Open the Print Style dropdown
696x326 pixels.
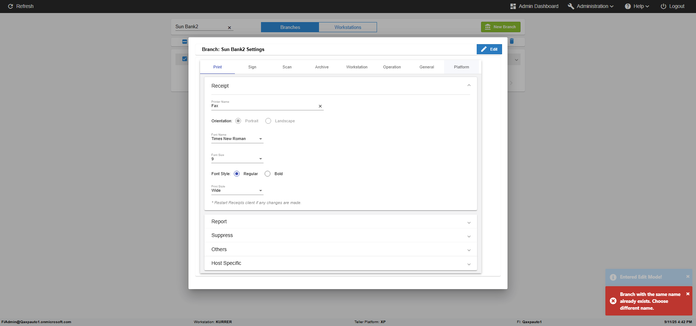point(237,190)
